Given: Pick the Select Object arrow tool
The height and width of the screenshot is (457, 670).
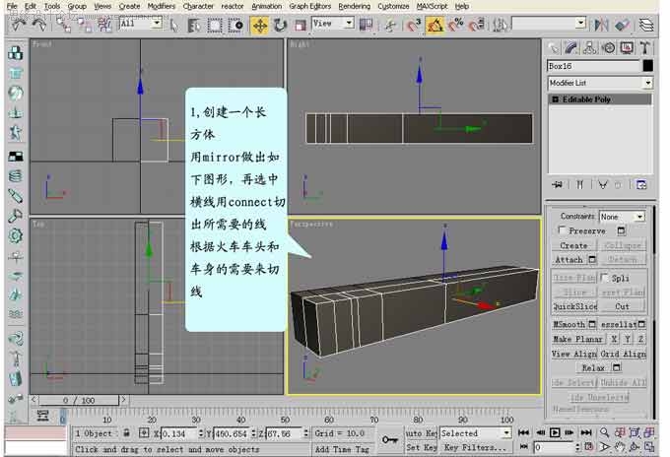Looking at the screenshot, I should click(173, 26).
